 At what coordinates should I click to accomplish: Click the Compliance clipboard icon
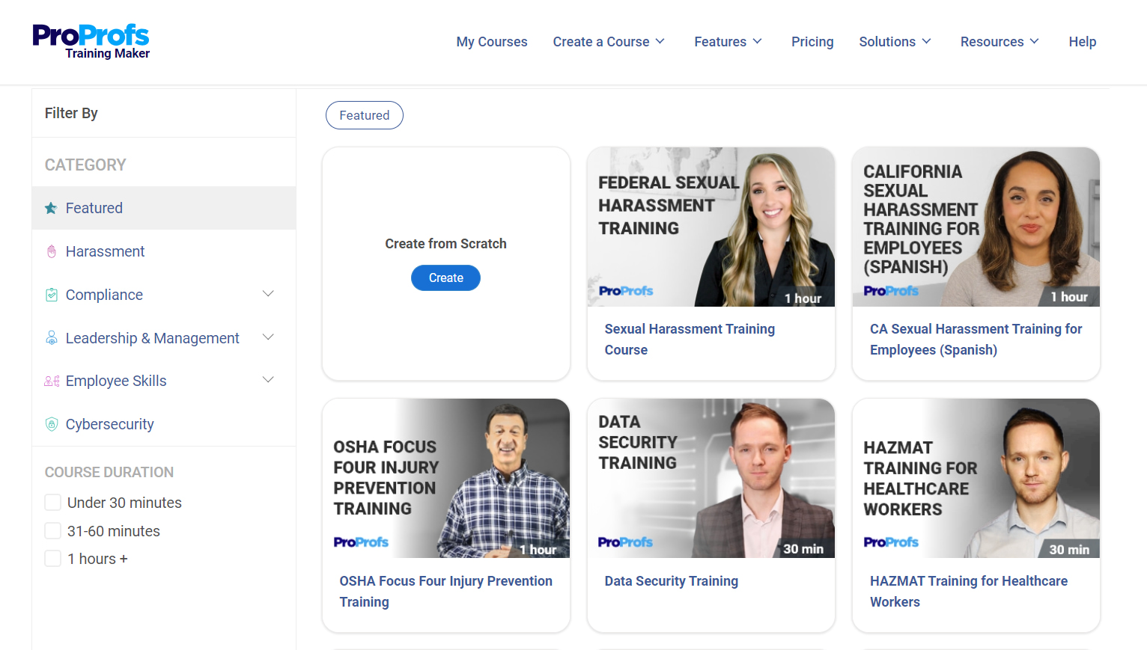click(x=52, y=295)
